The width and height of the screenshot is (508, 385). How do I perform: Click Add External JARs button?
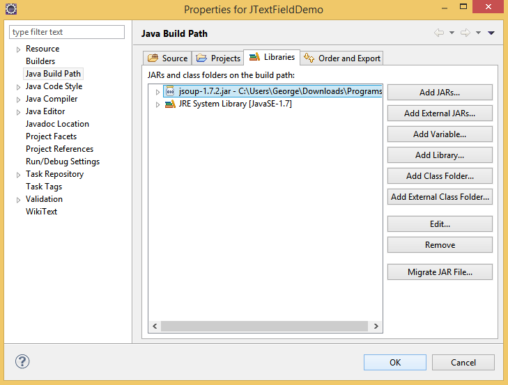440,113
